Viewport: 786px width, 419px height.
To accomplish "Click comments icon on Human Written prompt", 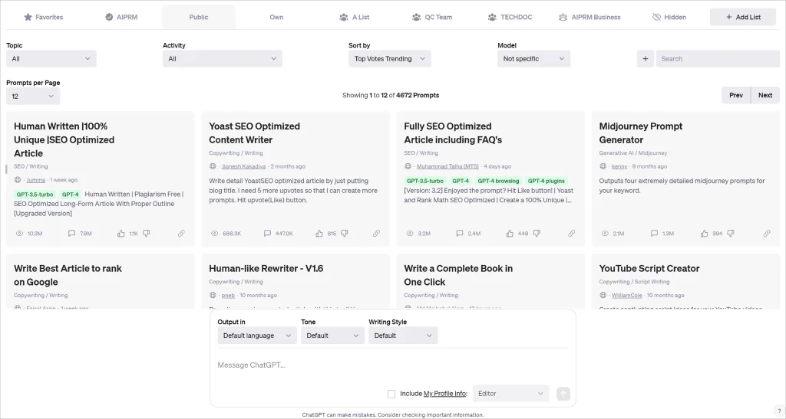I will (x=71, y=234).
